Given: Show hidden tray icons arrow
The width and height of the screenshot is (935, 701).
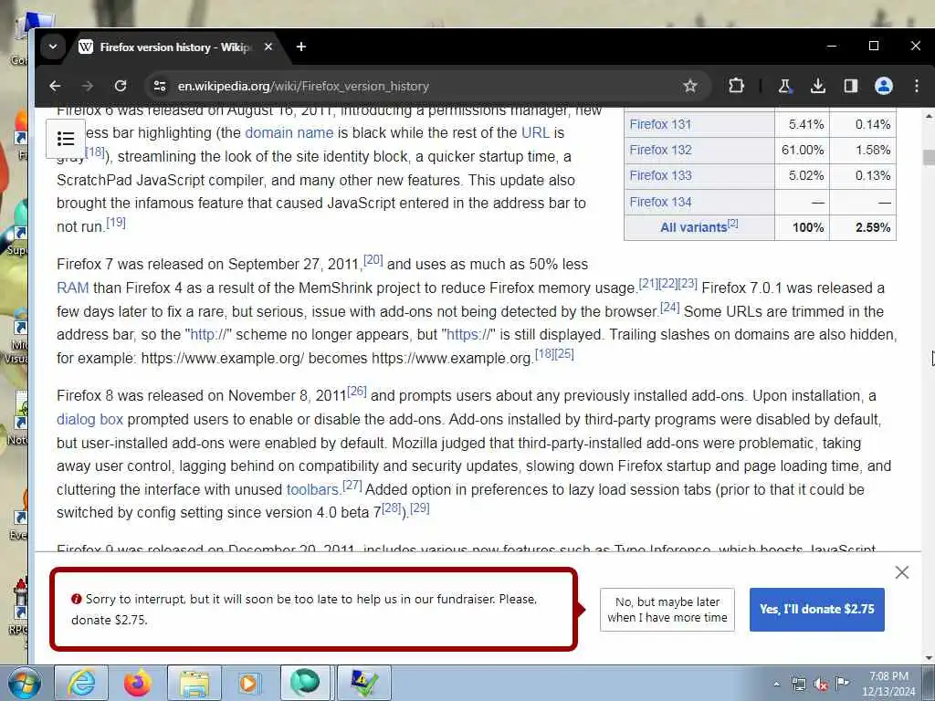Looking at the screenshot, I should [776, 685].
